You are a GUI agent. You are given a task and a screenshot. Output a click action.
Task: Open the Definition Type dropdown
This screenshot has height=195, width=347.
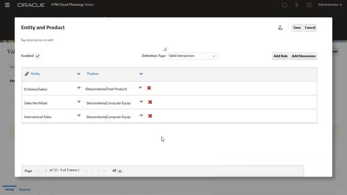192,56
